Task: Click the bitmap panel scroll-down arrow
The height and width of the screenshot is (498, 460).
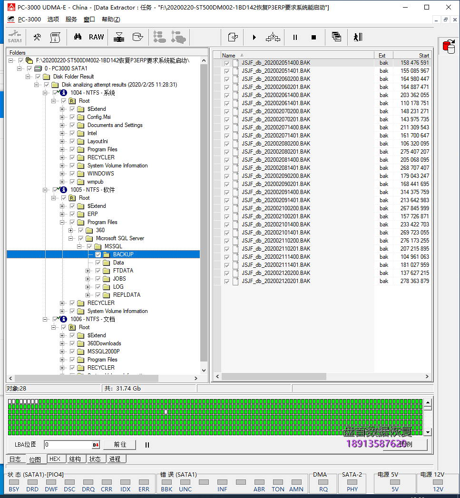Action: (428, 432)
